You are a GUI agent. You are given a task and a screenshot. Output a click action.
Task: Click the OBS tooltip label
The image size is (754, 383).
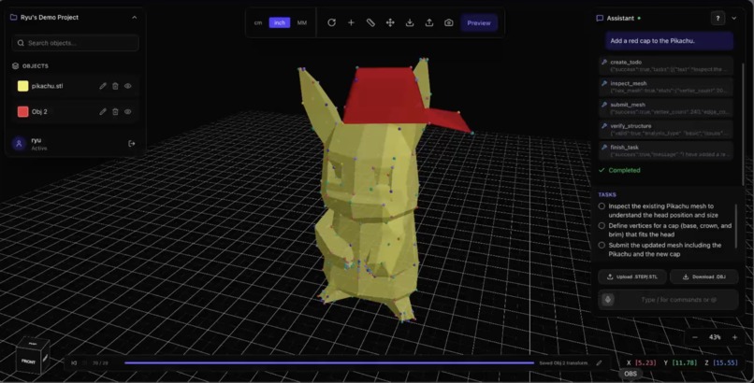pyautogui.click(x=631, y=374)
